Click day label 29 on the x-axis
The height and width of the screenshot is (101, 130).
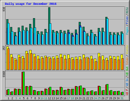click(114, 98)
